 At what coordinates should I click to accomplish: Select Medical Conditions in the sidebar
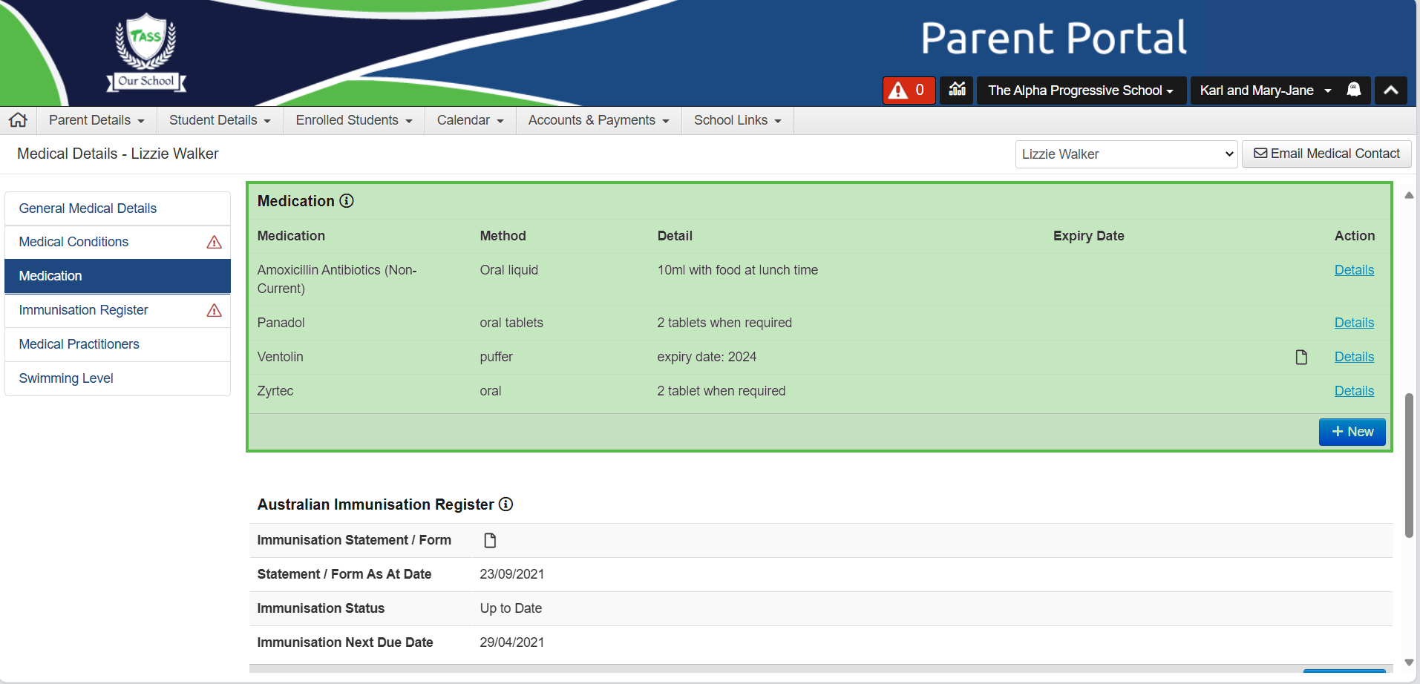tap(73, 242)
